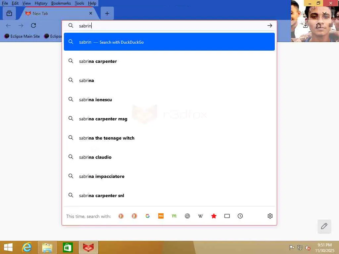Viewport: 339px width, 254px height.
Task: Search with the gray magnifier engine
Action: point(187,216)
